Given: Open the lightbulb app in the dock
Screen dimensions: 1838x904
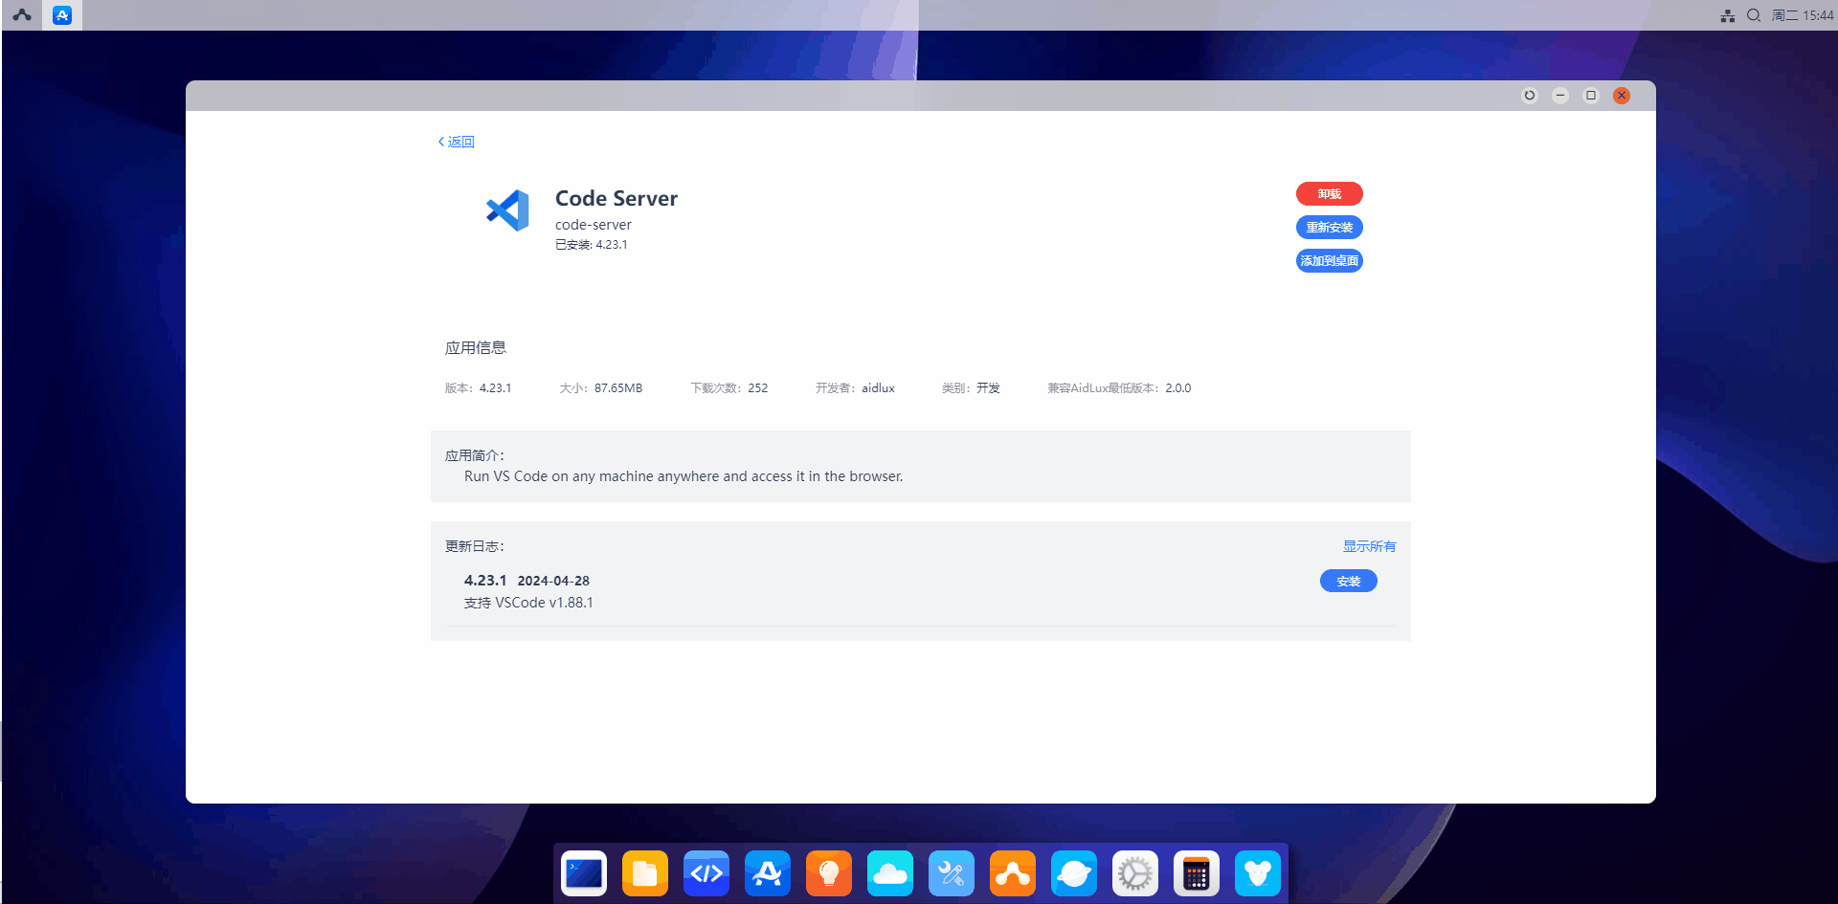Looking at the screenshot, I should pos(829,873).
